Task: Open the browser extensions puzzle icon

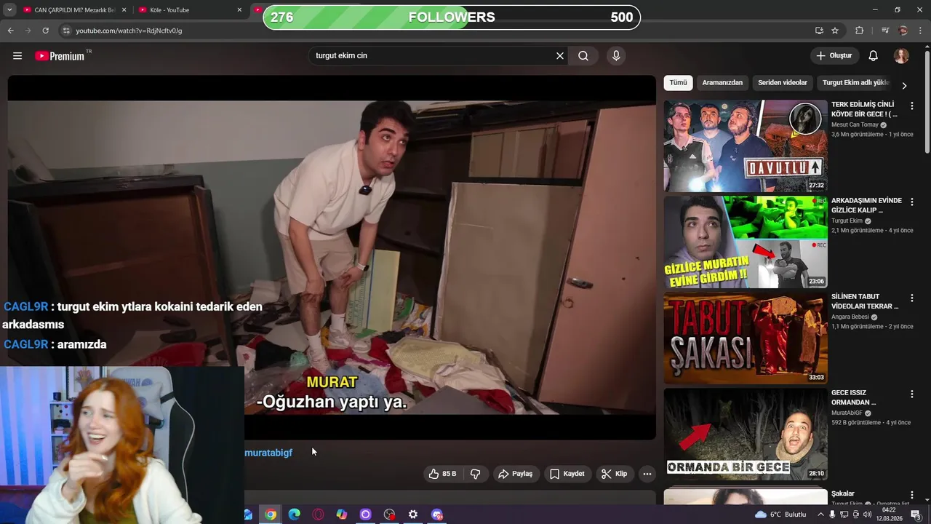Action: coord(860,31)
